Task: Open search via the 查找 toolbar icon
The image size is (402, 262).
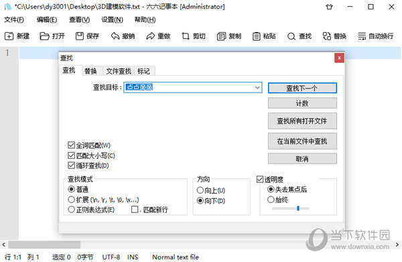Action: click(x=291, y=36)
